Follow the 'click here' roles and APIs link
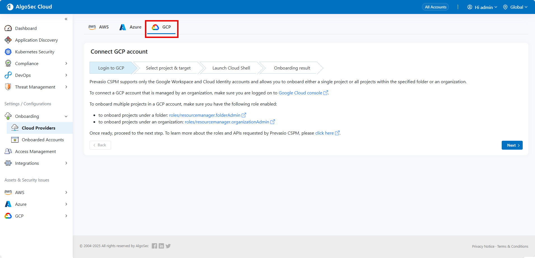 [x=325, y=133]
